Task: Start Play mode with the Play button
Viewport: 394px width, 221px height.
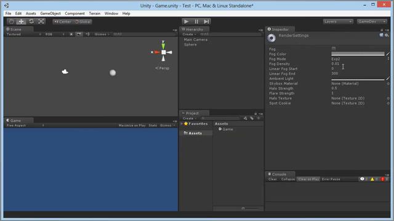Action: [x=186, y=21]
